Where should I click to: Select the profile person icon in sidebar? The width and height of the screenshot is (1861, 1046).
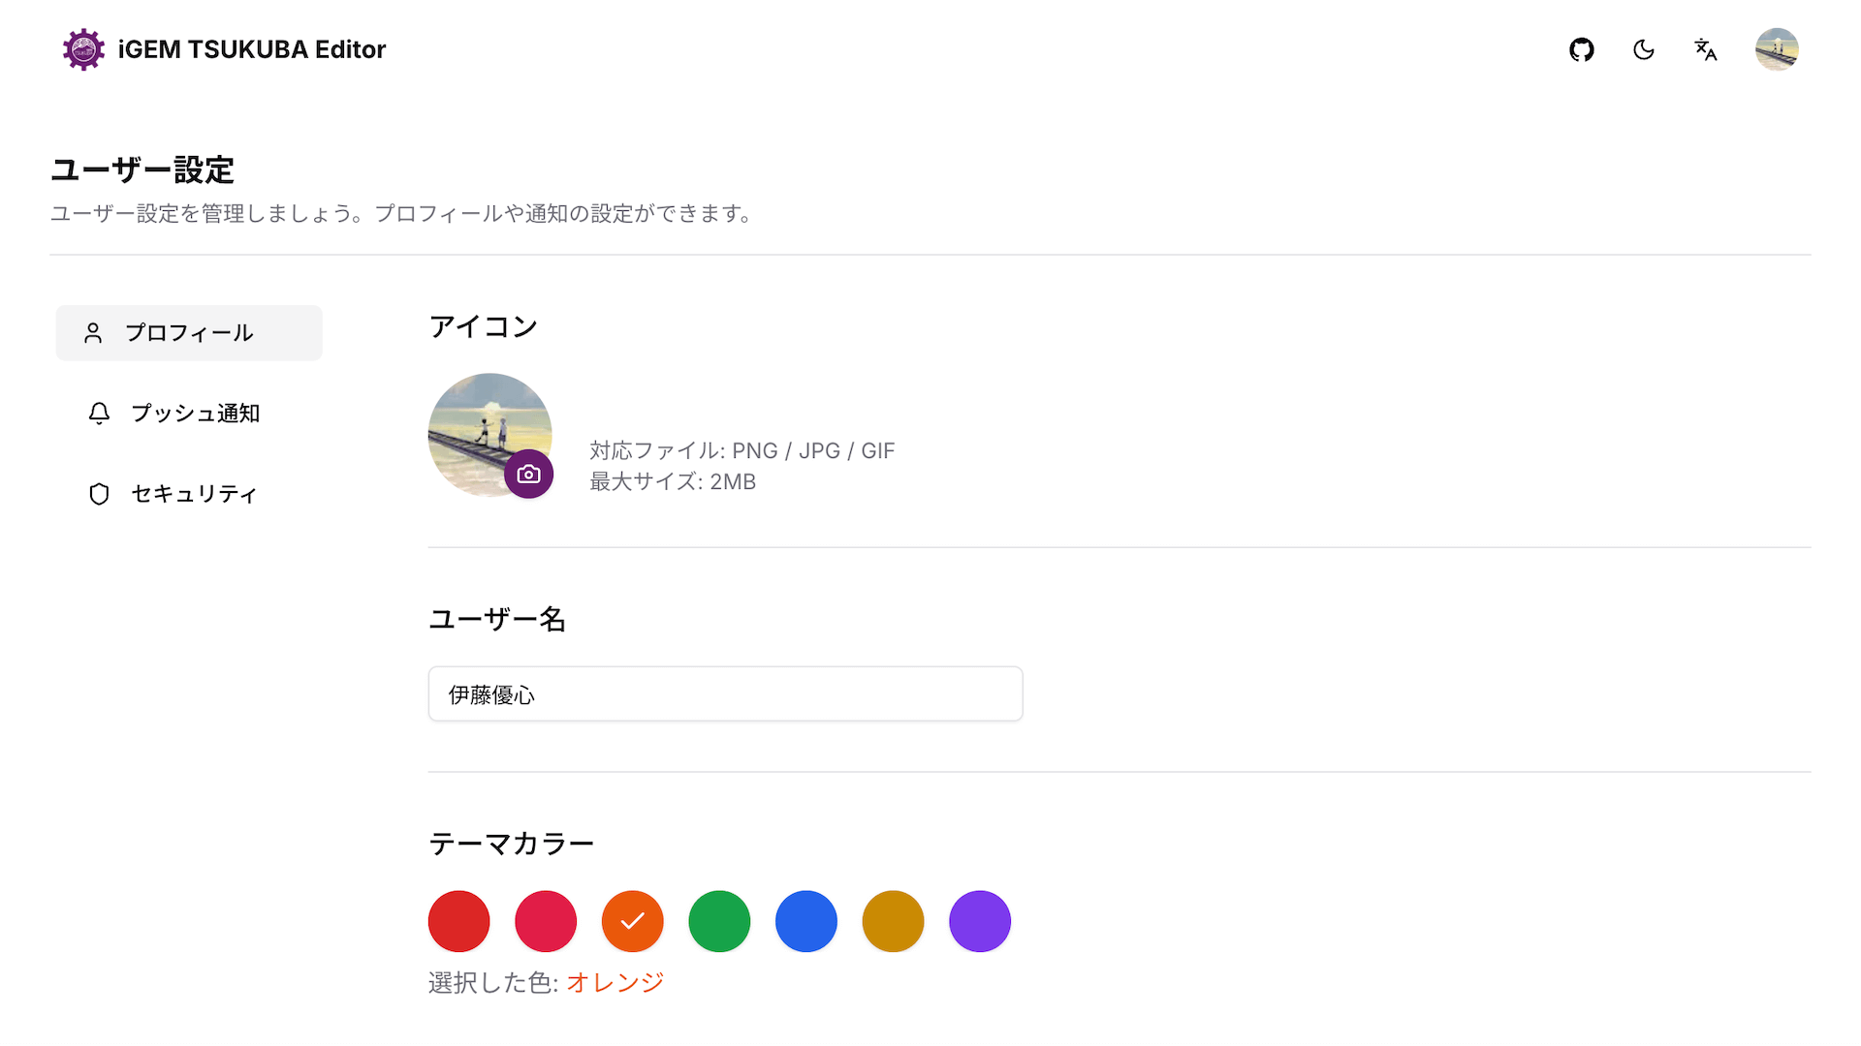95,332
